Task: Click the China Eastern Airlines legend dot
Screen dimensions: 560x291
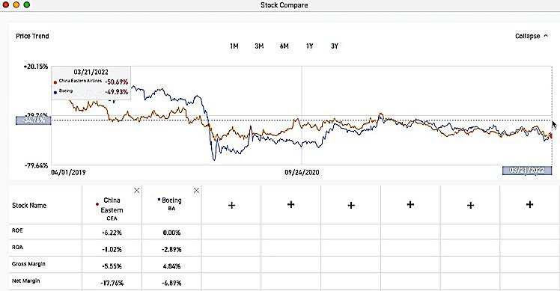Action: 55,82
